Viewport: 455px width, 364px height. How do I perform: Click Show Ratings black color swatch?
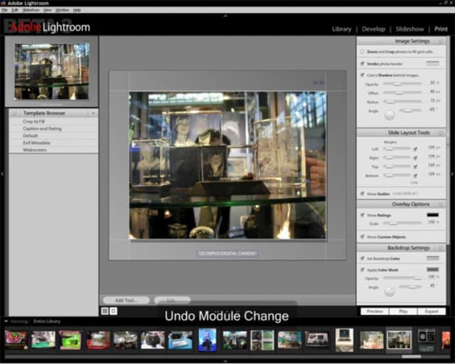432,215
